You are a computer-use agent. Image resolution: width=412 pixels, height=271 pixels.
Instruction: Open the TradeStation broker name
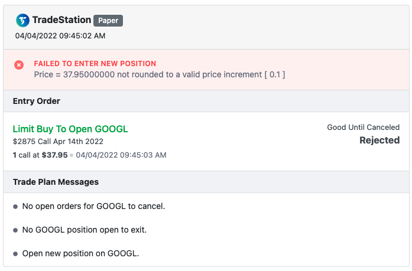tap(61, 20)
